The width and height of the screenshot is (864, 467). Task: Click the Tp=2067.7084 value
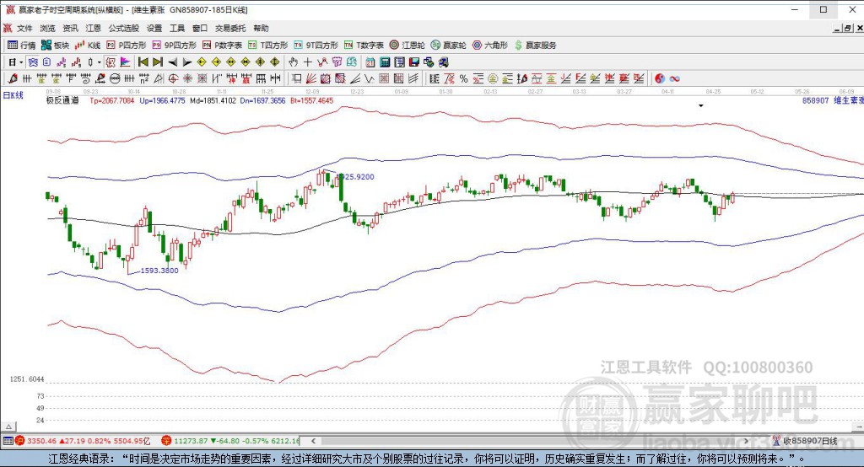pos(112,101)
